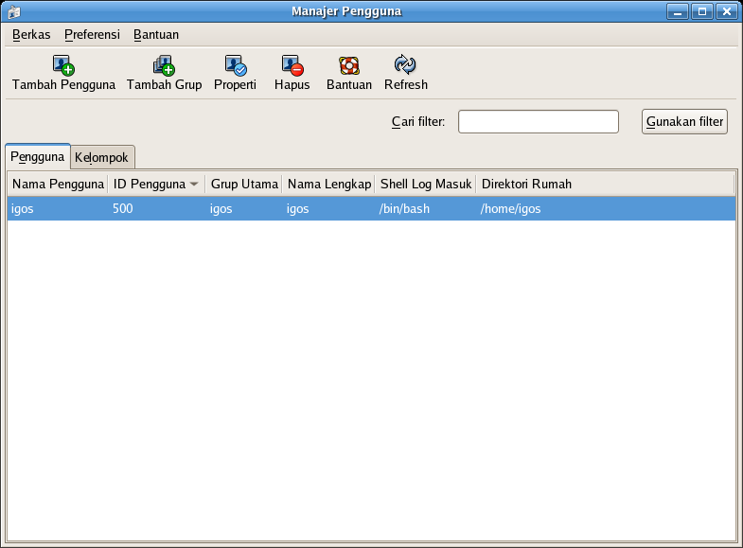Refresh the user list

[406, 74]
